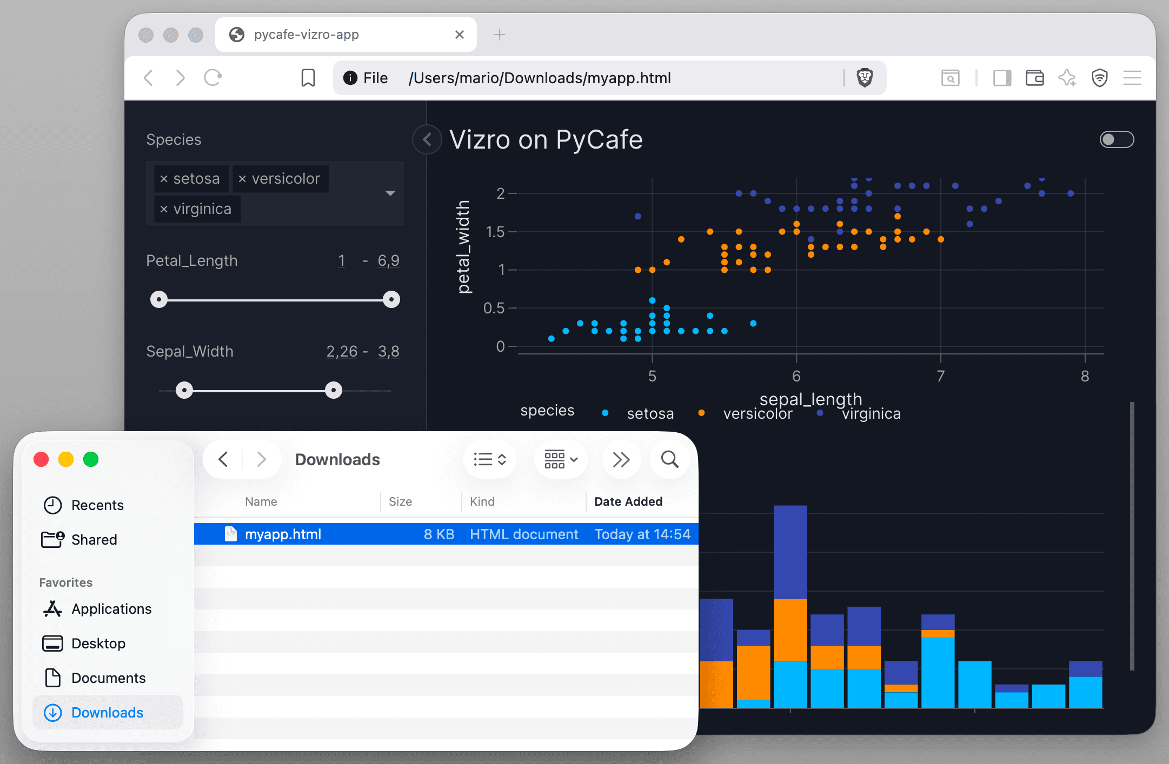Open Applications in the Finder sidebar
Image resolution: width=1169 pixels, height=764 pixels.
pyautogui.click(x=111, y=609)
